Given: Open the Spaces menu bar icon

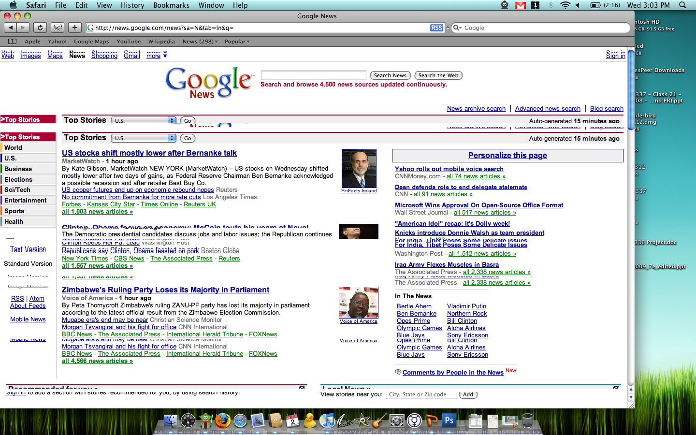Looking at the screenshot, I should (x=535, y=5).
